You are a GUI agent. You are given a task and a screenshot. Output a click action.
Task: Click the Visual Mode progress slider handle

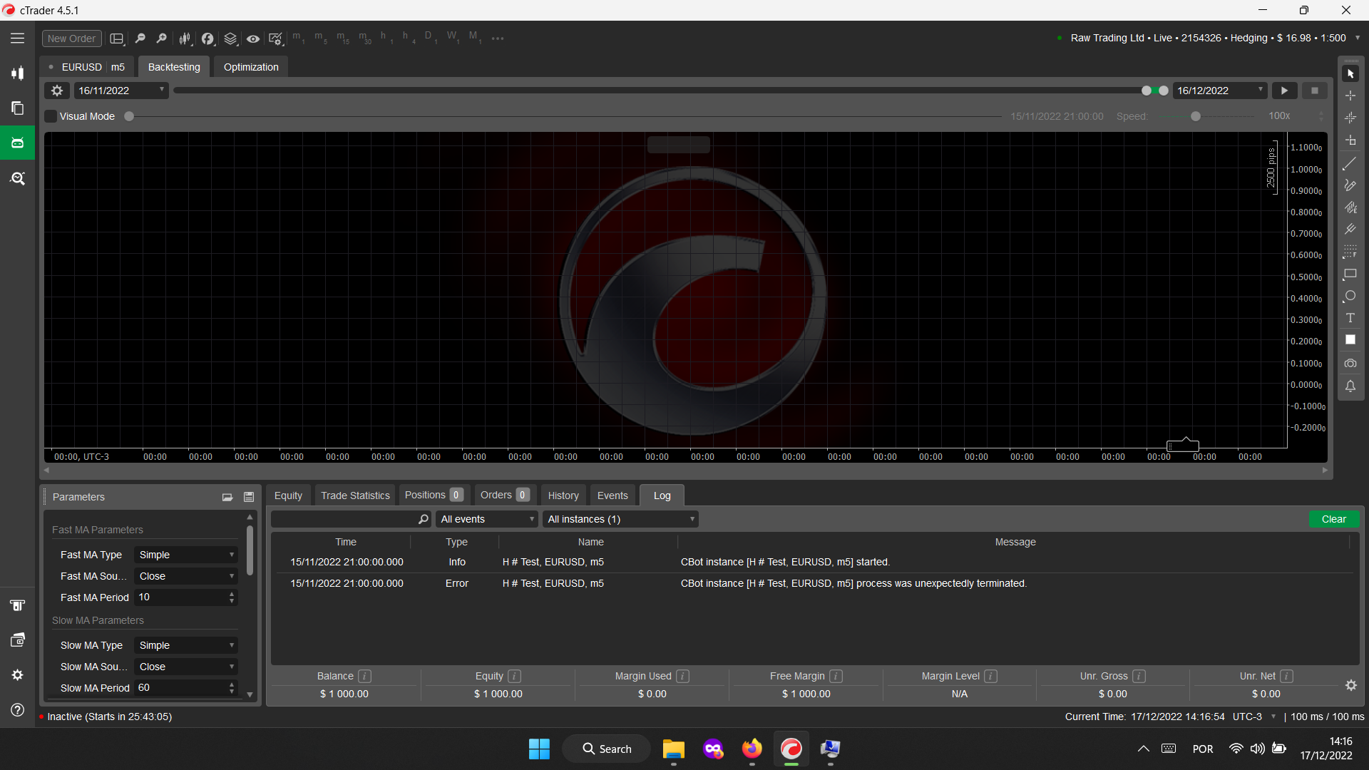pos(129,116)
